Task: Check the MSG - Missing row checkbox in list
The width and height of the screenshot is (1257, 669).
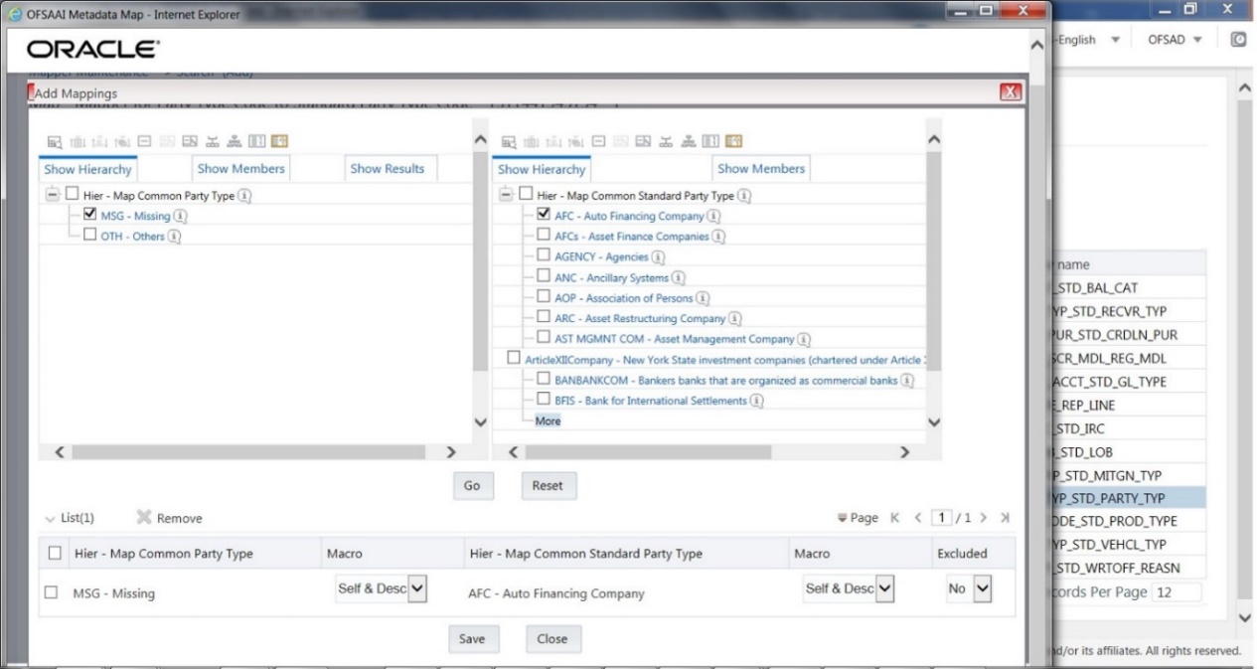Action: pyautogui.click(x=52, y=592)
